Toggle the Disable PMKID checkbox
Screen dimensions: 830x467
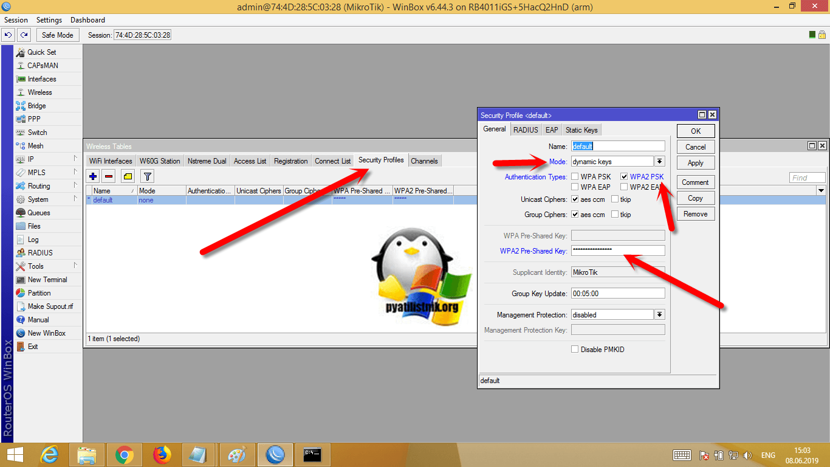(575, 350)
